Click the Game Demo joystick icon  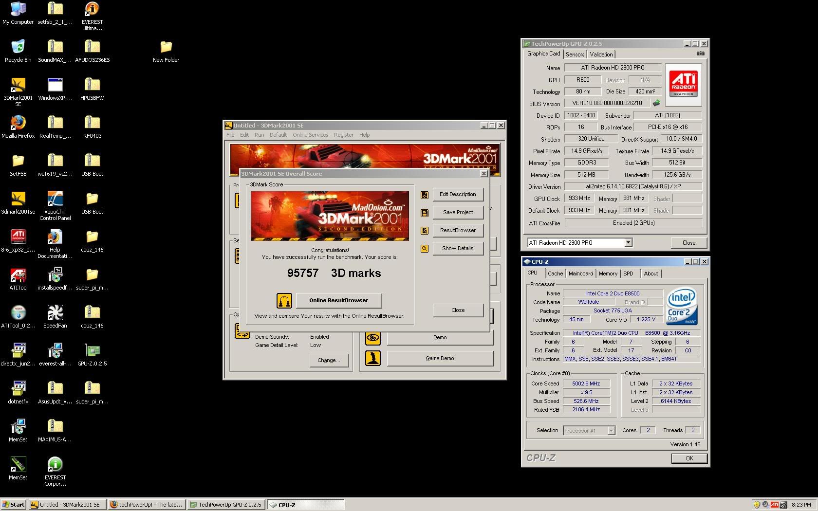click(x=373, y=359)
